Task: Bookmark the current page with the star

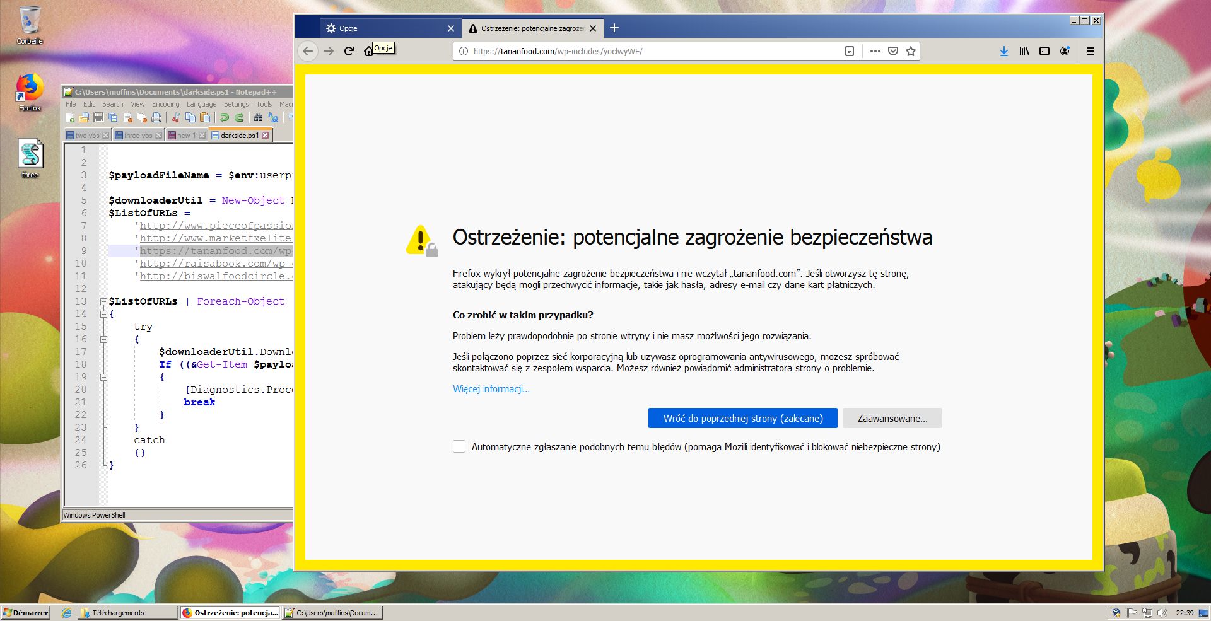Action: pyautogui.click(x=910, y=51)
